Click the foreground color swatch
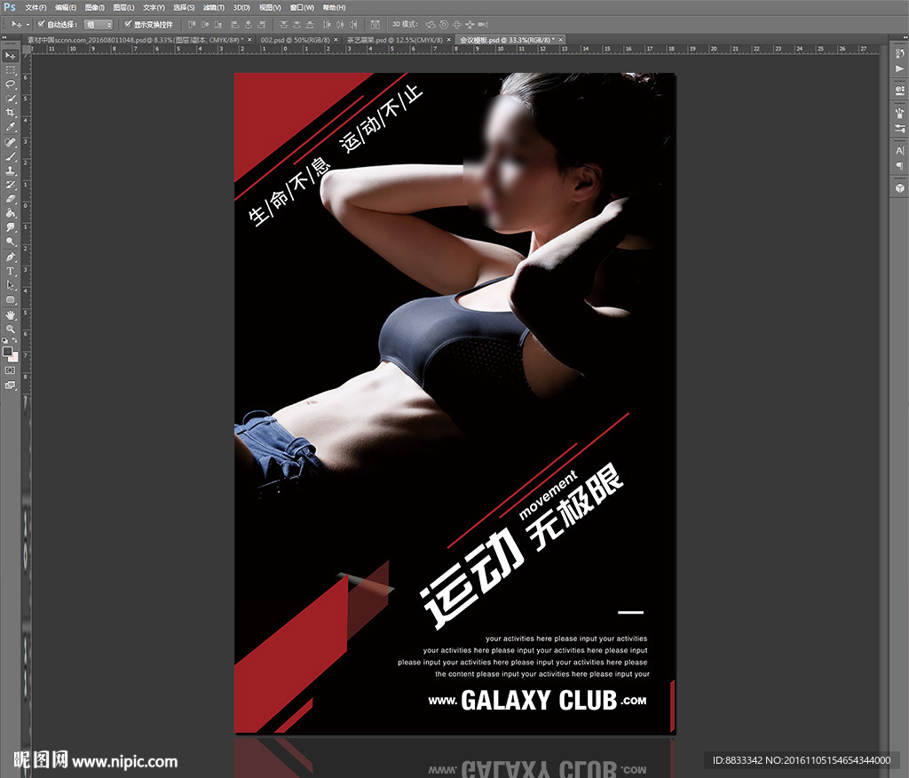Viewport: 909px width, 778px height. pyautogui.click(x=7, y=351)
